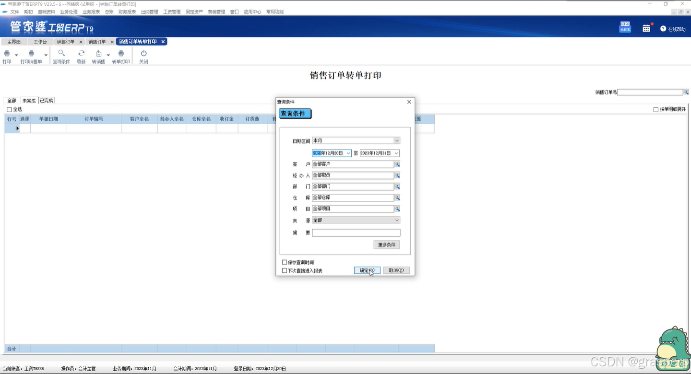Click the 销售订单号 input field
The width and height of the screenshot is (691, 374).
point(650,92)
